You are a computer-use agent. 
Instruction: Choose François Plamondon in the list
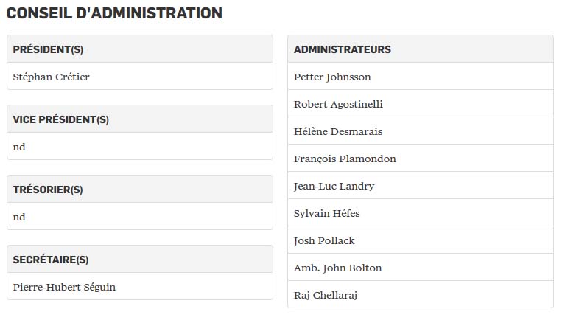[345, 159]
